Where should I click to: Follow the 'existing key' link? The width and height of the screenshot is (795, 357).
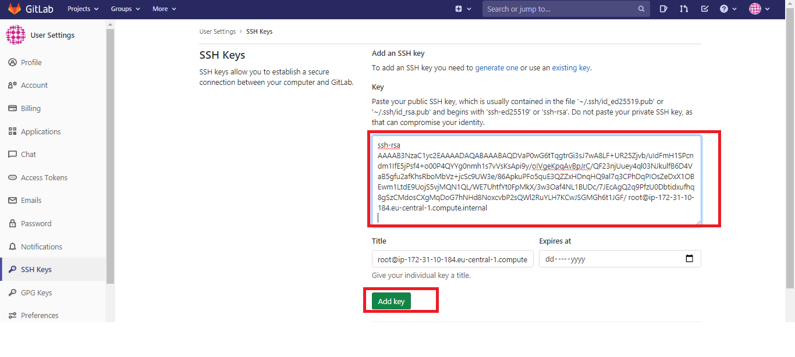[571, 67]
